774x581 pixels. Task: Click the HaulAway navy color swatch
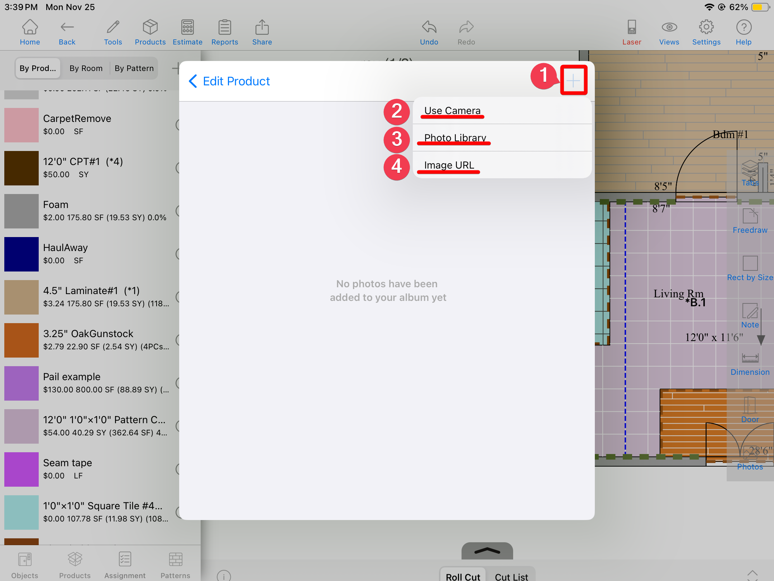point(21,254)
